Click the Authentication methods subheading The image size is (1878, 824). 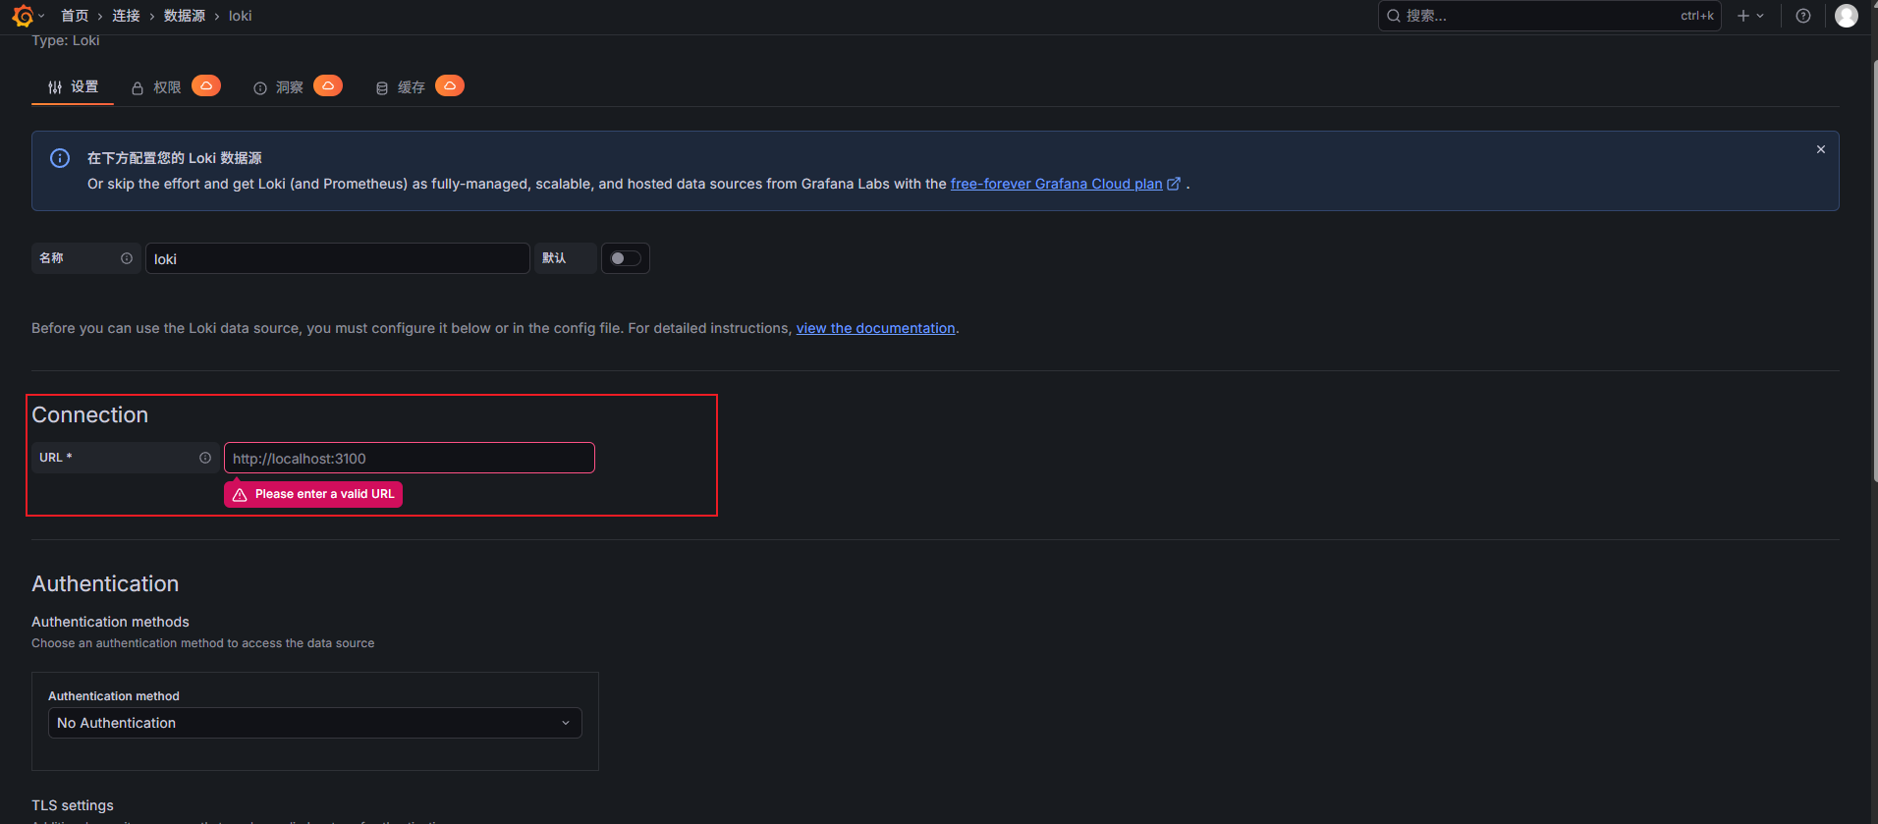110,622
